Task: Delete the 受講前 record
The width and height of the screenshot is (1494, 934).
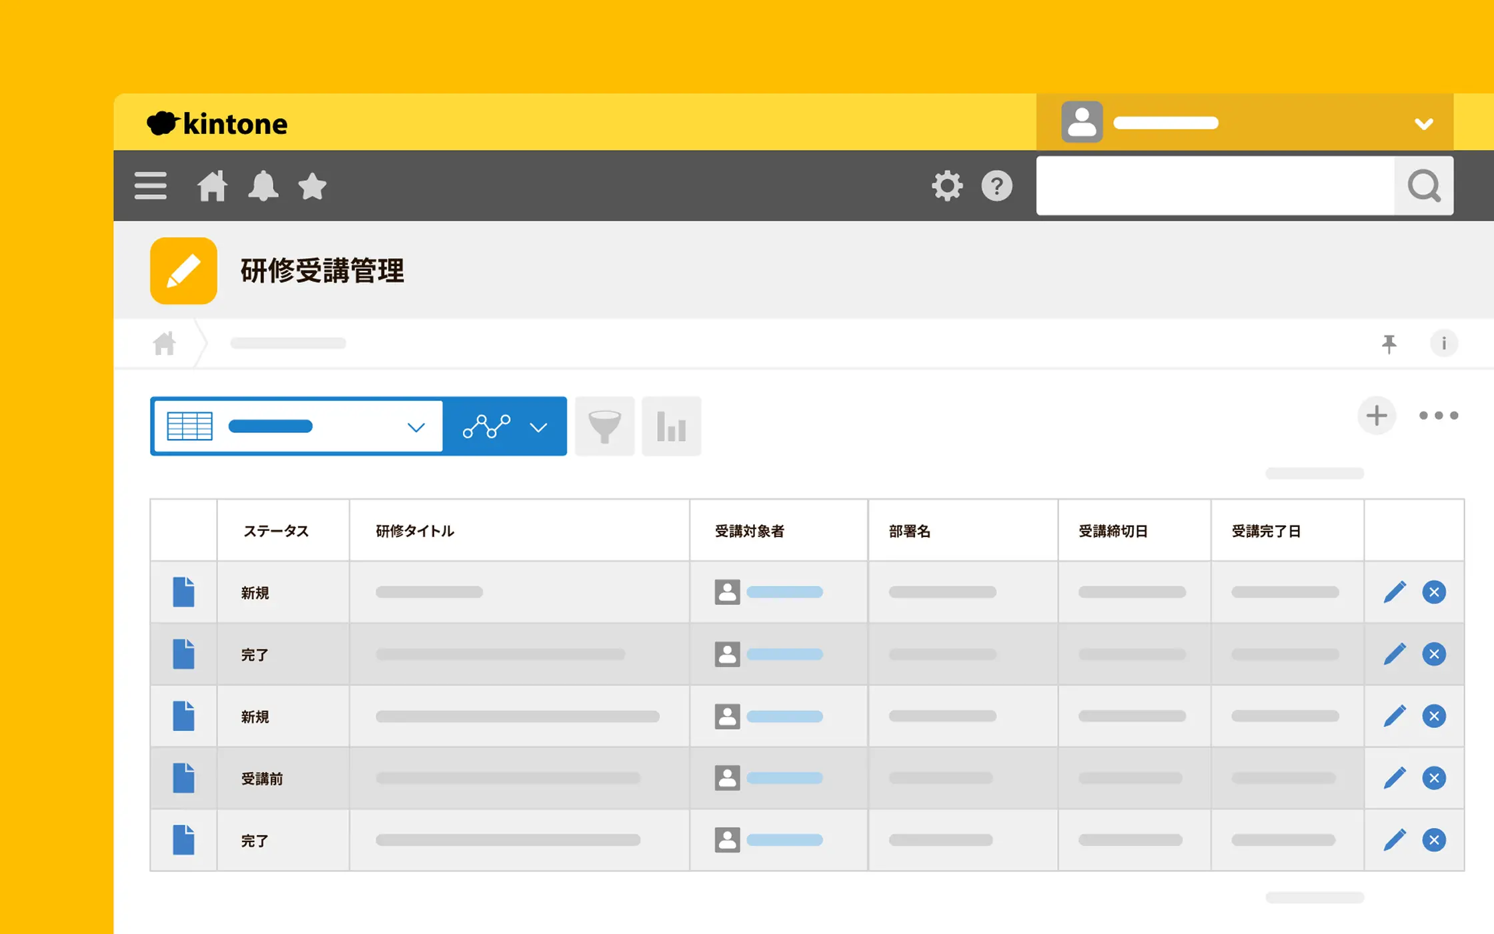Action: tap(1434, 778)
